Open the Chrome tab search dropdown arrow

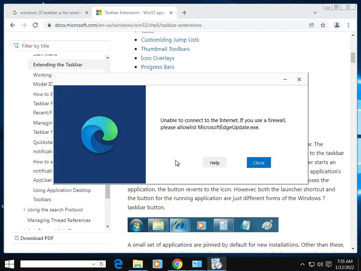pos(315,13)
